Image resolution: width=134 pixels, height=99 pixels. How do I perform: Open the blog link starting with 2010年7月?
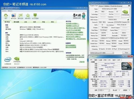click(73, 30)
